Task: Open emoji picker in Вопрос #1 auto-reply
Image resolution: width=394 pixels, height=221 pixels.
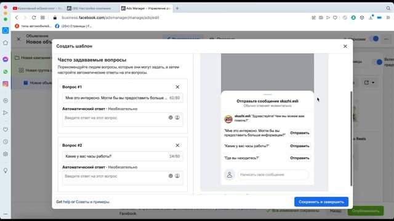Action: coord(171,117)
